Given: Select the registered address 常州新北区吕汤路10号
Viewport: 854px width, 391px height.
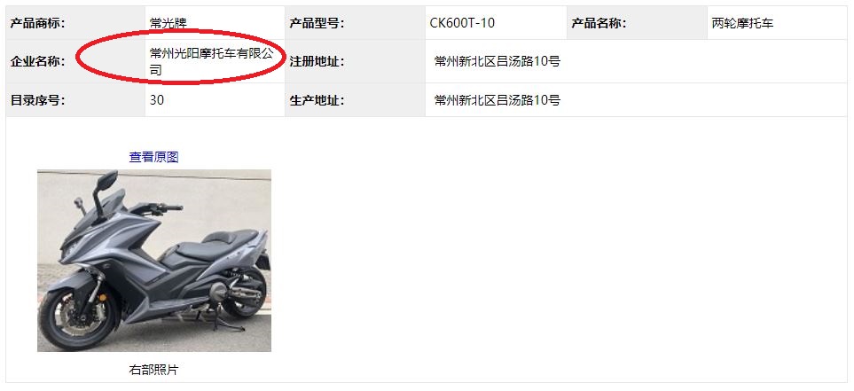Looking at the screenshot, I should 498,61.
